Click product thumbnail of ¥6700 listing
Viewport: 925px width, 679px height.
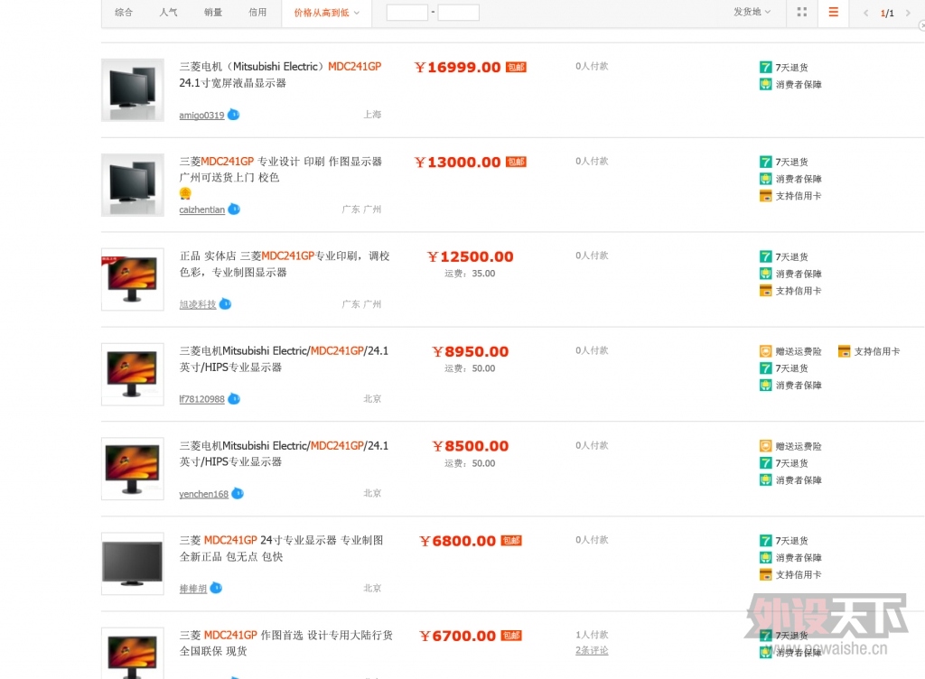(133, 653)
